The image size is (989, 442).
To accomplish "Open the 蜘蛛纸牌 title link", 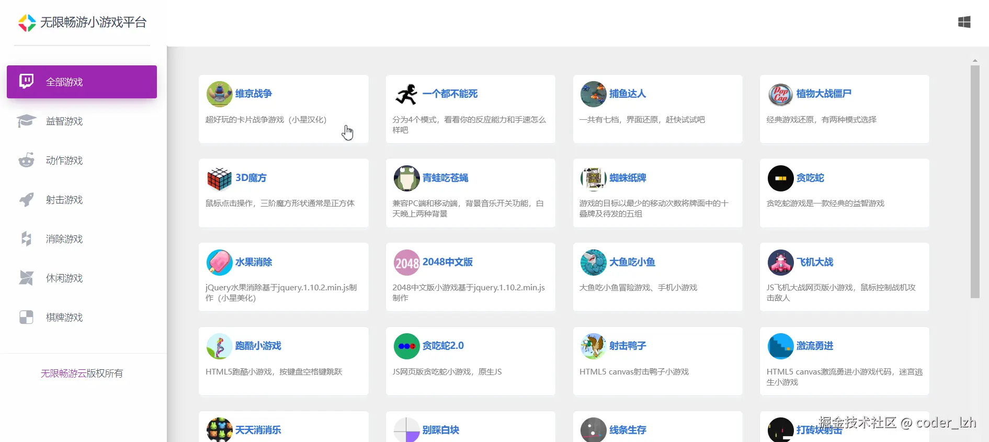I will click(628, 178).
